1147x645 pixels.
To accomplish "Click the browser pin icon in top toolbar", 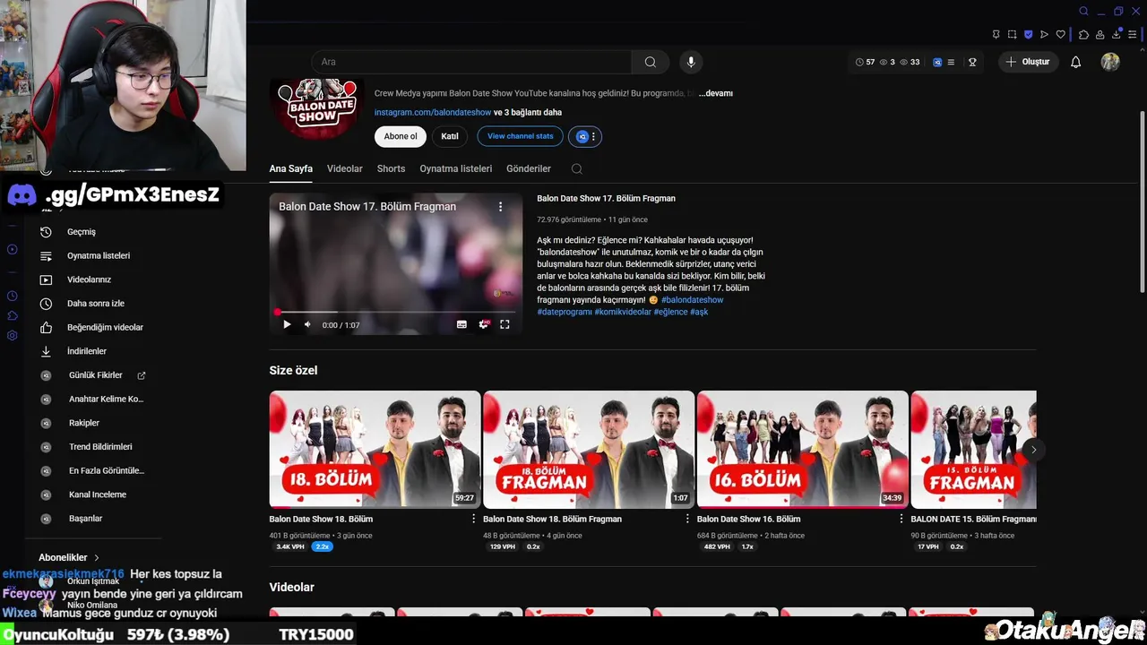I will pos(996,35).
